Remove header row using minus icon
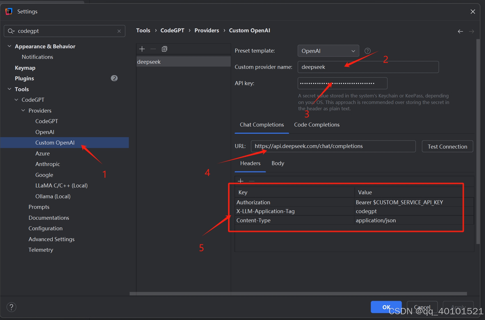This screenshot has height=320, width=485. click(252, 181)
